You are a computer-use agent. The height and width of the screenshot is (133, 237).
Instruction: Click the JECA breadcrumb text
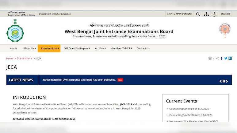pos(38,58)
